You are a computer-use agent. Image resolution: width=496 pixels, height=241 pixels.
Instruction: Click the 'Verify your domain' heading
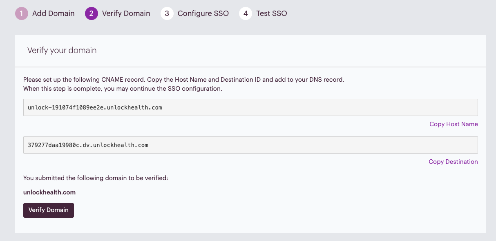click(62, 51)
